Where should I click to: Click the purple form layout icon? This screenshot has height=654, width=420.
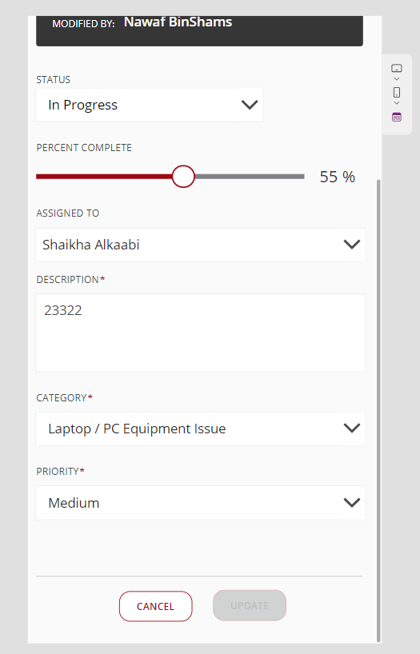point(397,118)
